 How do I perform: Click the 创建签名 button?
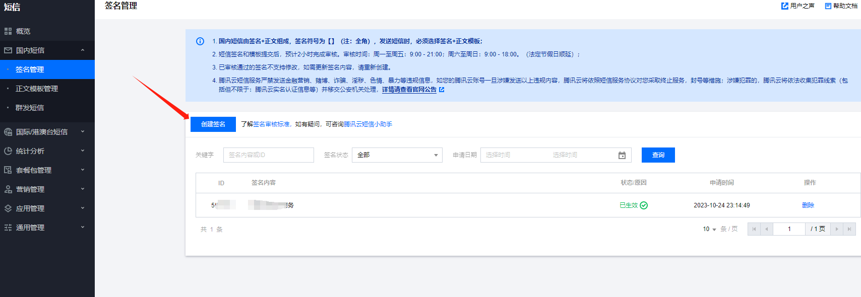213,124
